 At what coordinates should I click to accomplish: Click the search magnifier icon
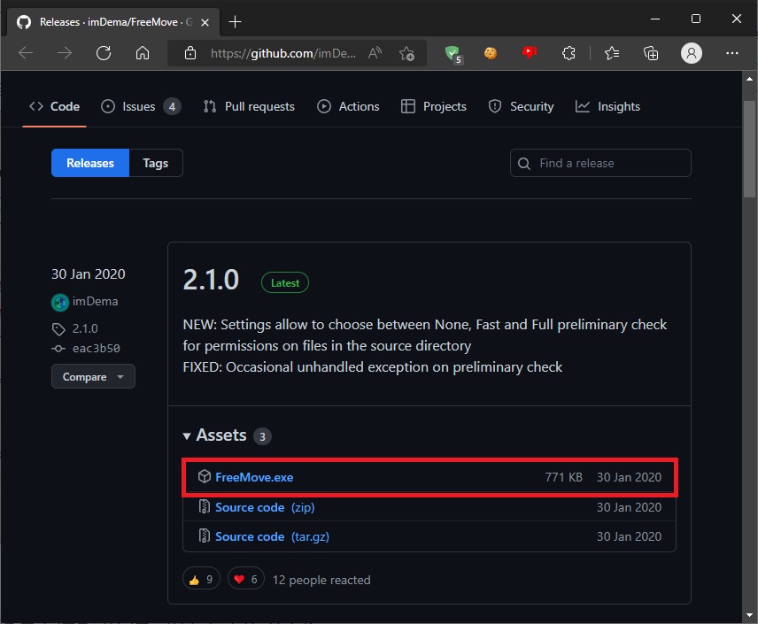524,164
